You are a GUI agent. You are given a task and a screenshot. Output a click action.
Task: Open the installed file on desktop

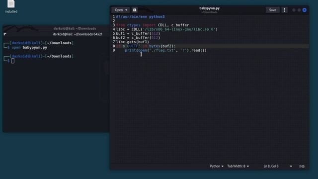[x=11, y=6]
